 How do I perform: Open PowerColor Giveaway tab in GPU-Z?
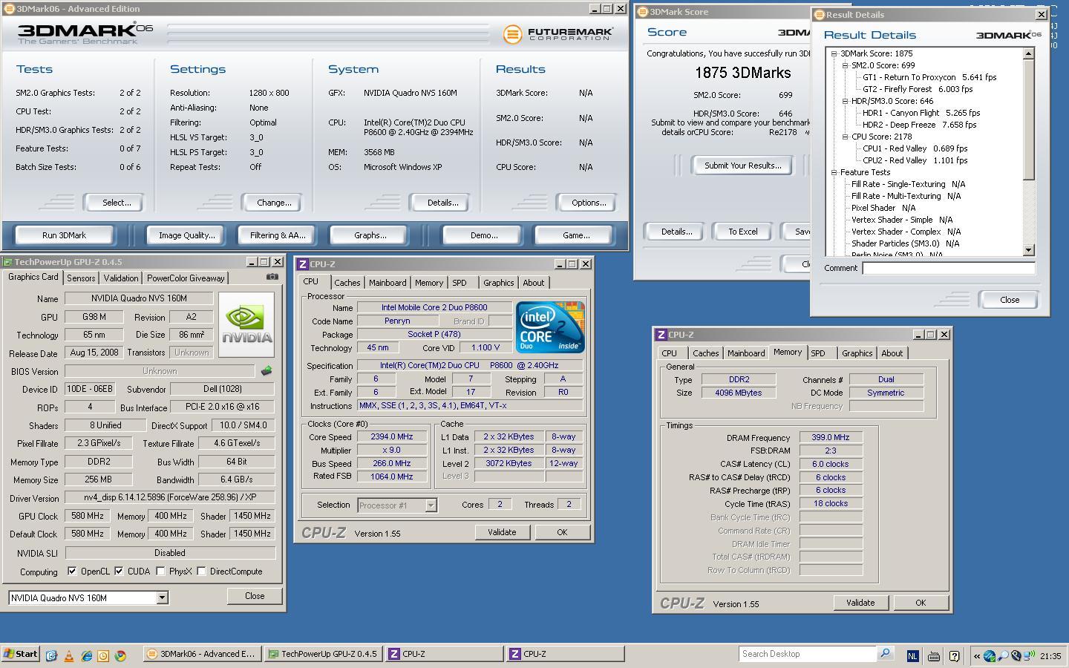click(x=186, y=278)
